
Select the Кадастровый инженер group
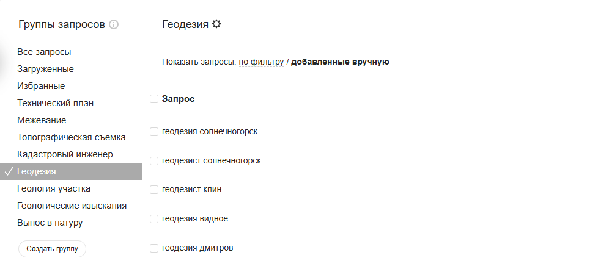coord(65,154)
